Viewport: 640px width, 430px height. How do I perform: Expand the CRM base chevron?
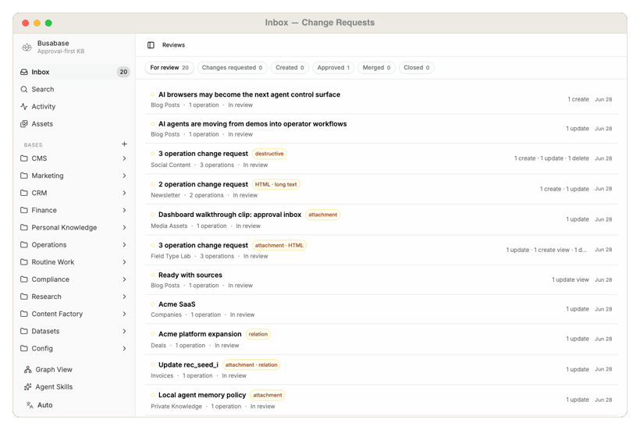125,193
